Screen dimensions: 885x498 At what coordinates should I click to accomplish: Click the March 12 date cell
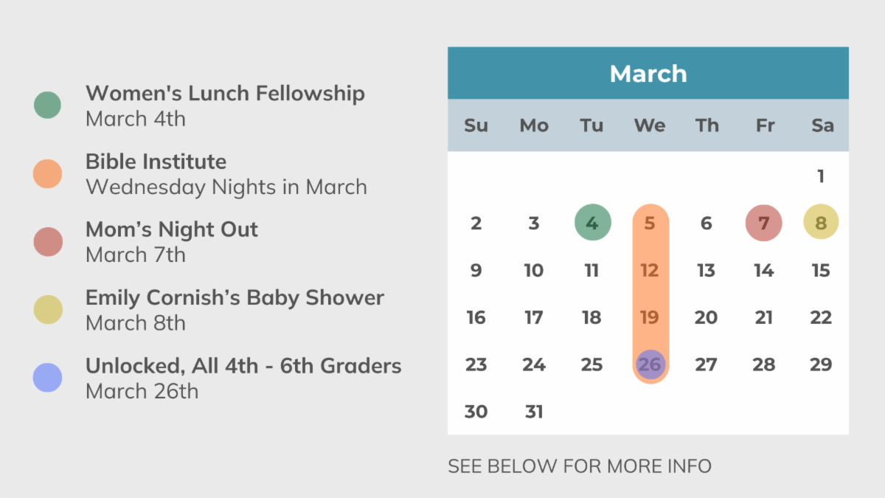pyautogui.click(x=650, y=270)
